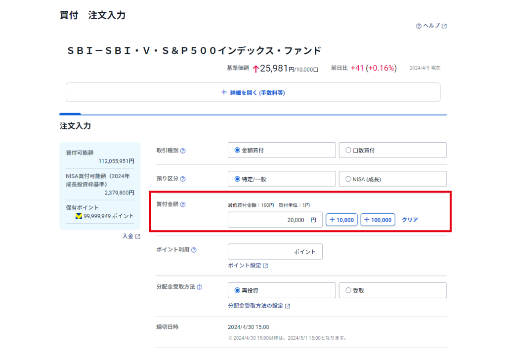Select 受取 distribution option
Viewport: 506px width, 352px height.
pos(393,290)
